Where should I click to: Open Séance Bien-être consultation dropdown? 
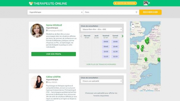[101, 29]
